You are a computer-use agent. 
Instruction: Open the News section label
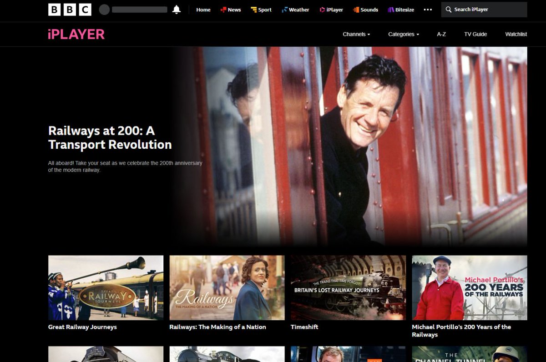(x=234, y=10)
